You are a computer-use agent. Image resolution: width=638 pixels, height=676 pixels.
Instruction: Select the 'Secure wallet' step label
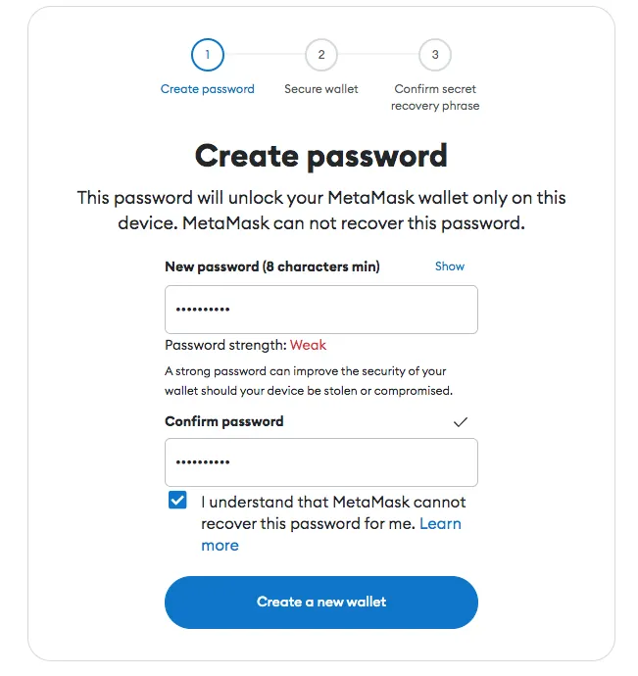(321, 89)
